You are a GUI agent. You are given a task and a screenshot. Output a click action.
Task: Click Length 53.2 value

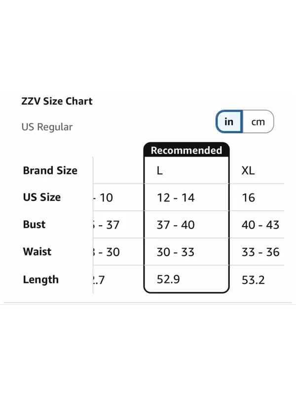[x=253, y=280]
